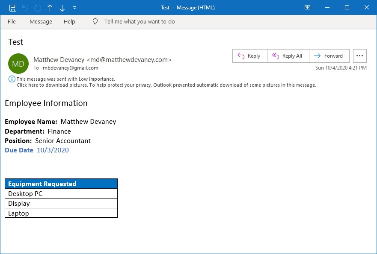Expand additional recipients under the To field
Screen dimensions: 377x254
pos(36,68)
